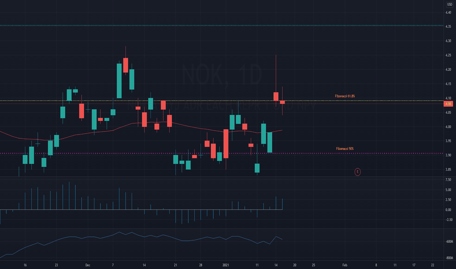
Task: Click the 4.25 price axis label
Action: (448, 55)
